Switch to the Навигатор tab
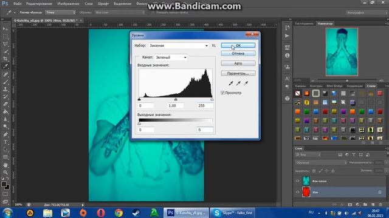This screenshot has width=389, height=218. (325, 24)
